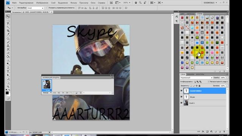Create a new layer group in the Layers panel

click(x=216, y=131)
